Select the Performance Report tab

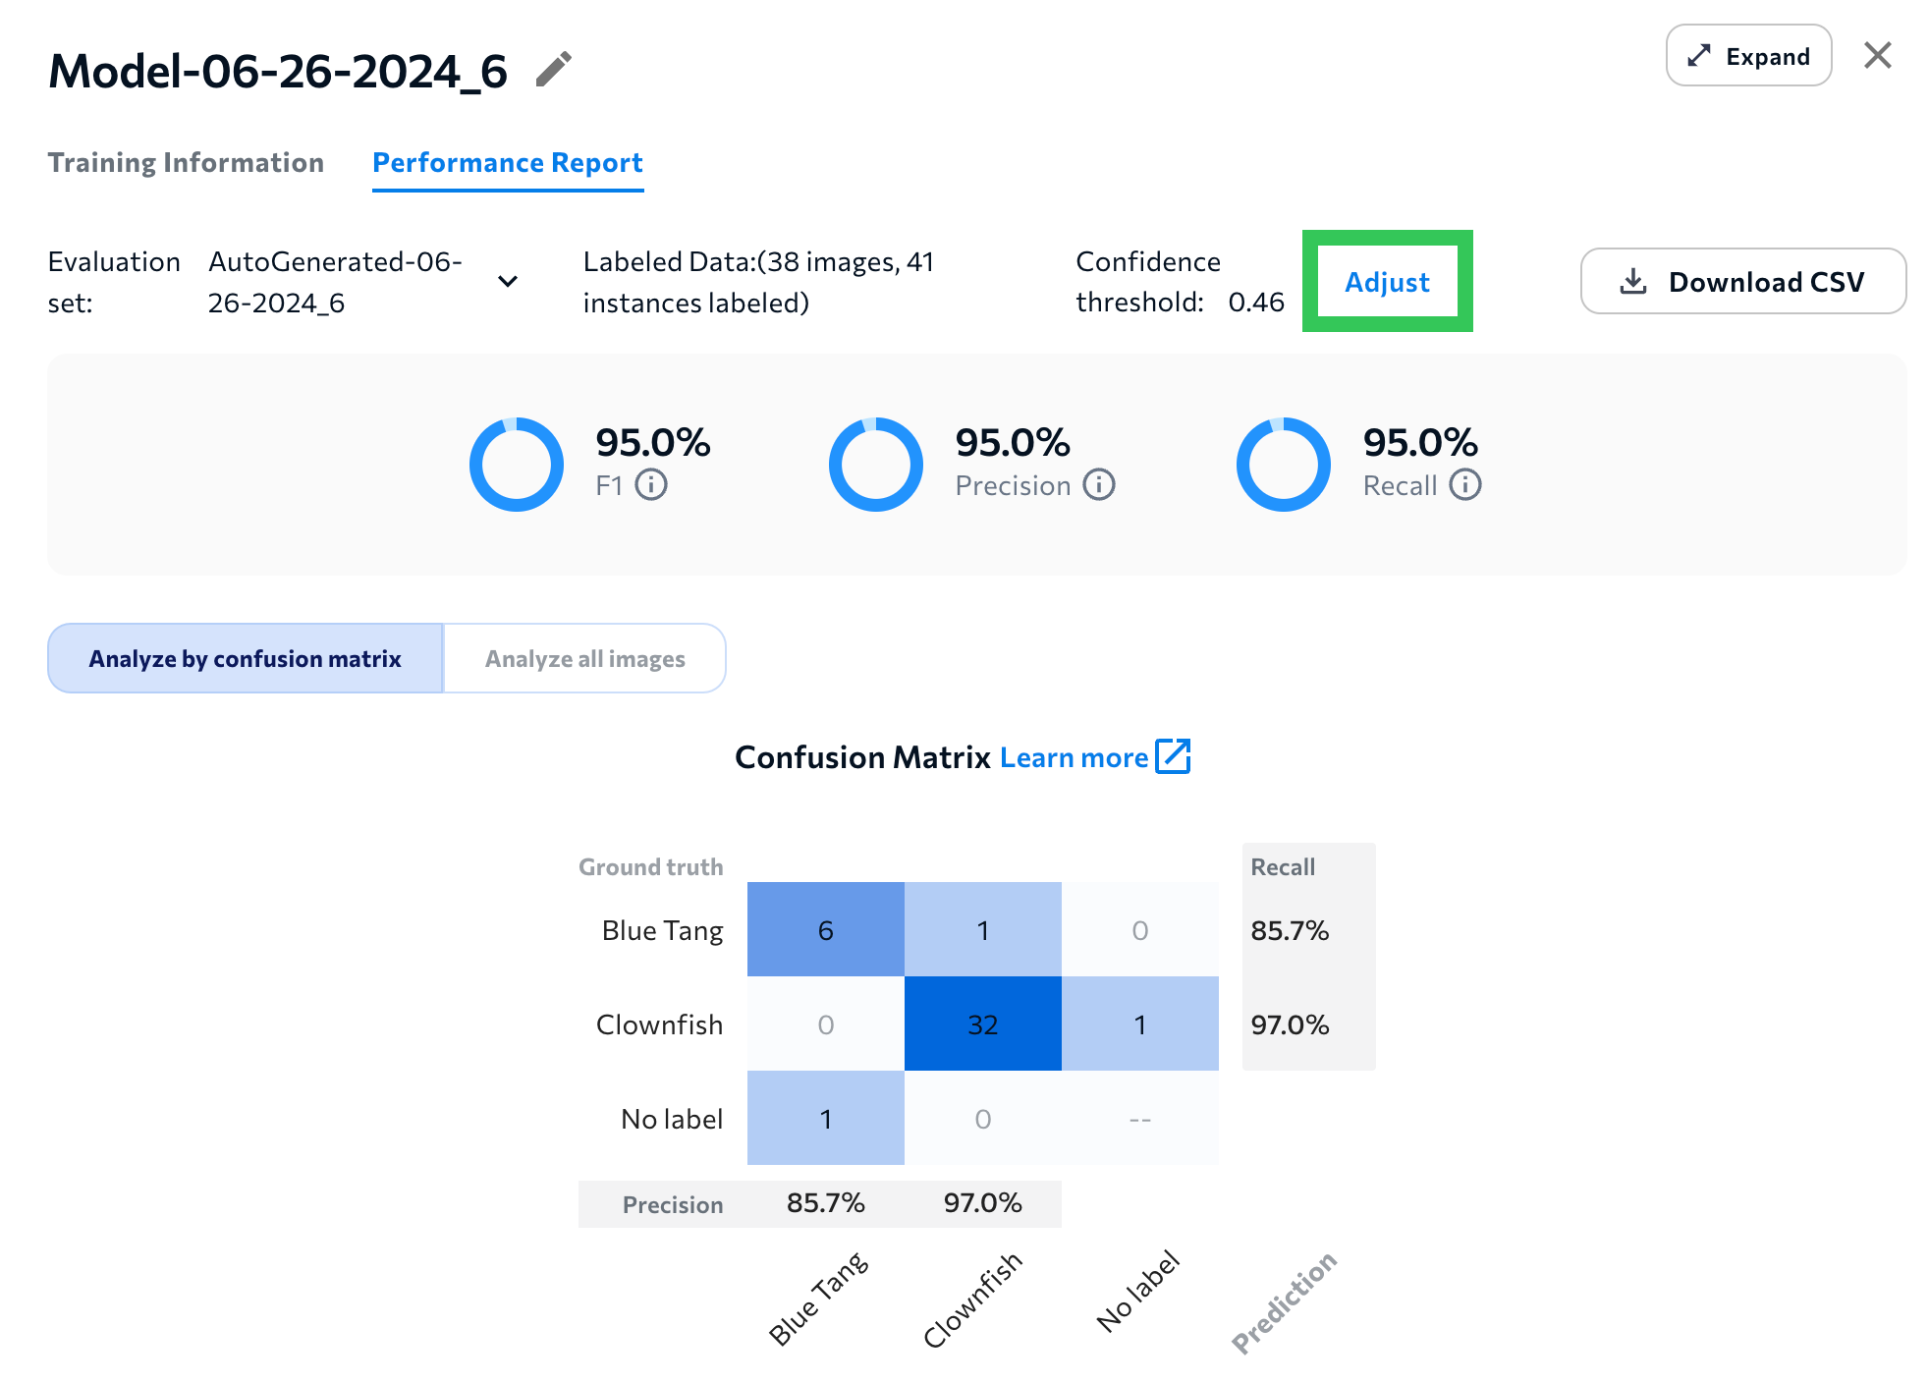pos(507,162)
